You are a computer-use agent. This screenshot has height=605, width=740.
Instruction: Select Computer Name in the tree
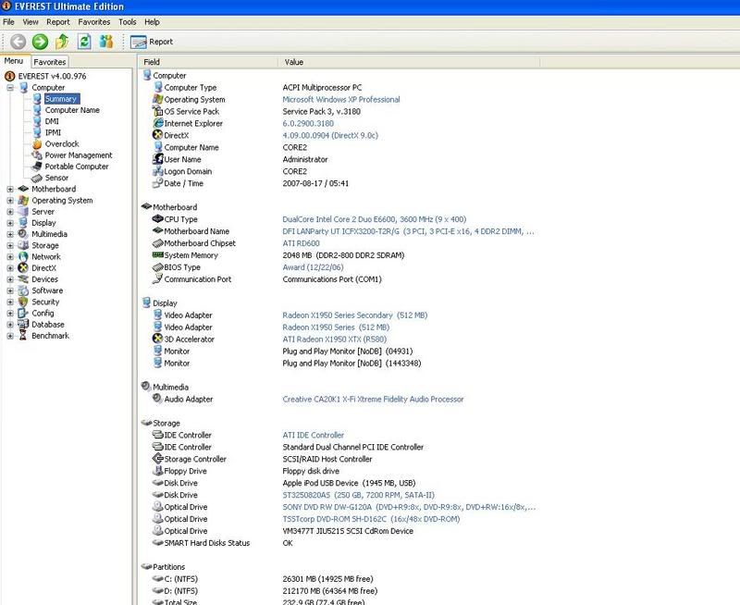coord(72,110)
